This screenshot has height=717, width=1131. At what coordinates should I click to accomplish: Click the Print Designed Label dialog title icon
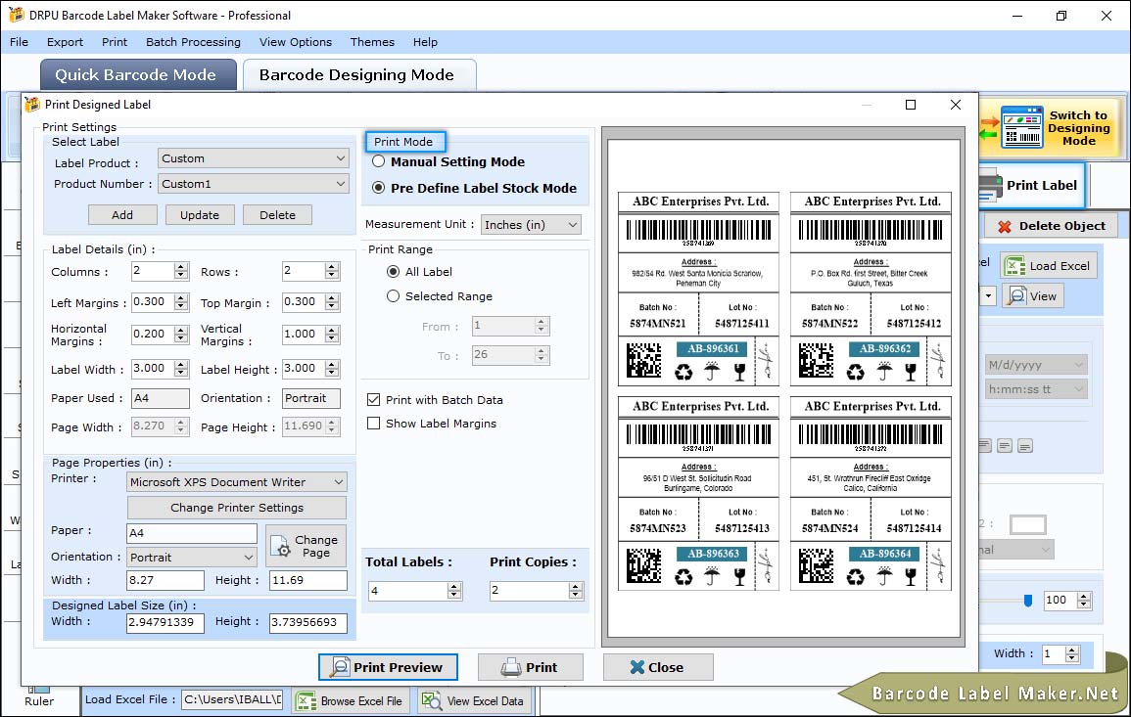pyautogui.click(x=31, y=105)
